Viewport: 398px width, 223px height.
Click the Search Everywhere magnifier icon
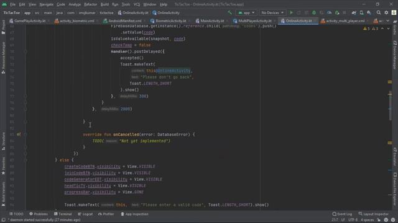pyautogui.click(x=379, y=12)
